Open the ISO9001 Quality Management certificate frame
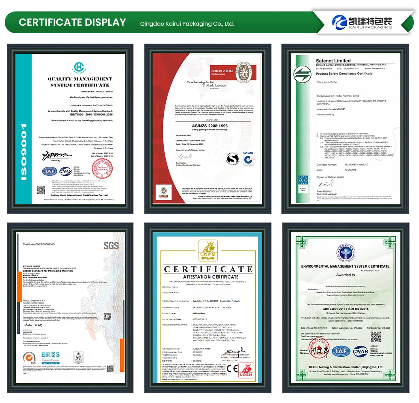The image size is (419, 403). tap(70, 129)
